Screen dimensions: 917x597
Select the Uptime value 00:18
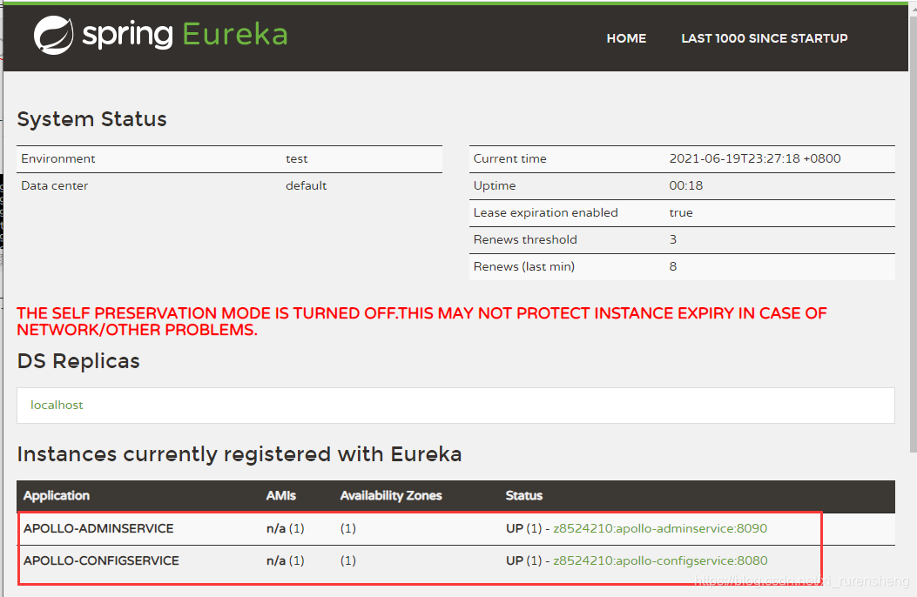[686, 185]
